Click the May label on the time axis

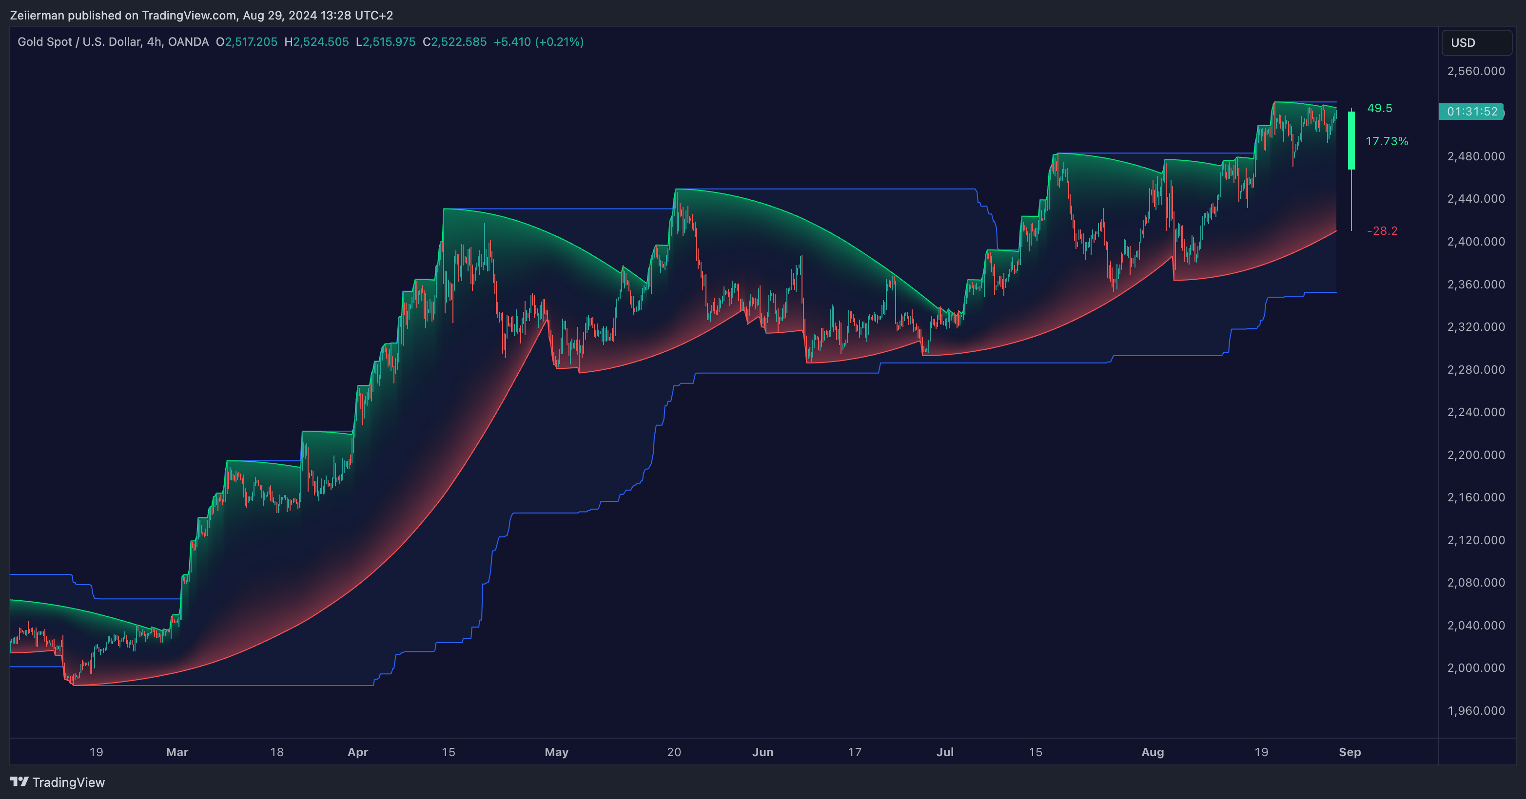click(x=556, y=752)
